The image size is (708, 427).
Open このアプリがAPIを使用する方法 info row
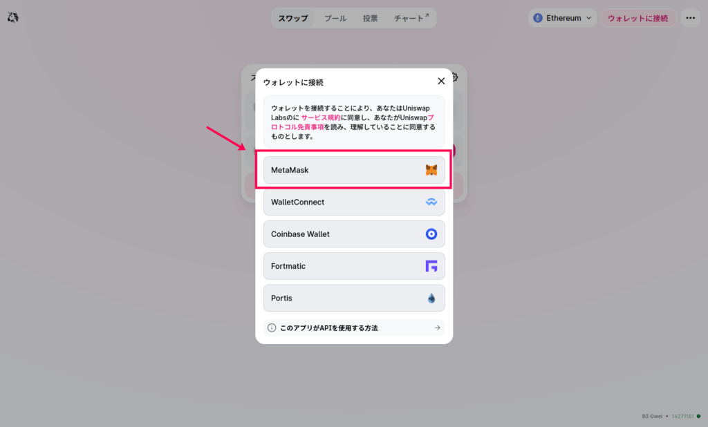coord(354,328)
